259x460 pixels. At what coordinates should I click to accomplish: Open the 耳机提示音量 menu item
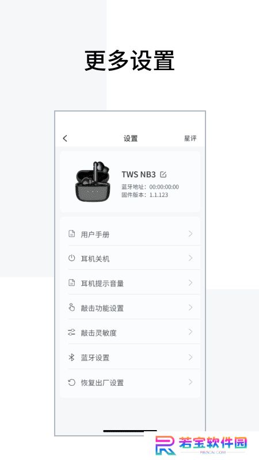[x=130, y=283]
